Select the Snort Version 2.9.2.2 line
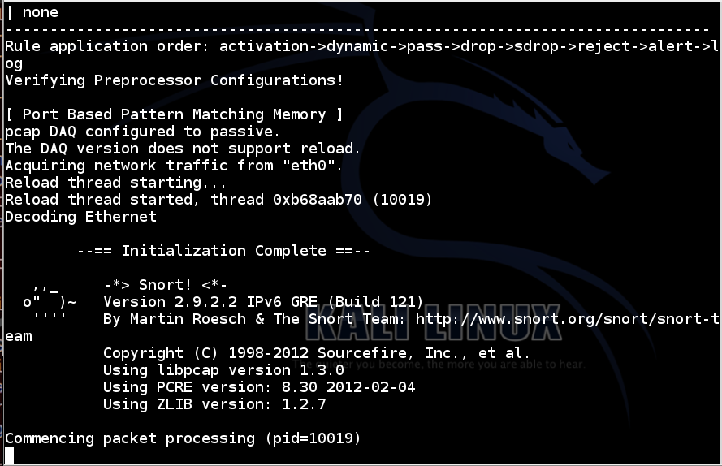Screen dimensions: 722x466 pyautogui.click(x=263, y=302)
